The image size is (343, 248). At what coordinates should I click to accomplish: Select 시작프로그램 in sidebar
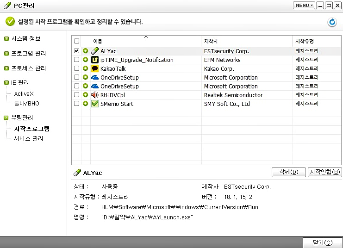pyautogui.click(x=32, y=129)
